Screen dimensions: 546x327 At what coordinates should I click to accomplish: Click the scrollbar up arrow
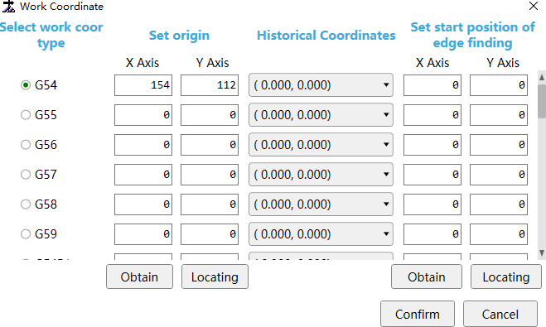(x=542, y=77)
